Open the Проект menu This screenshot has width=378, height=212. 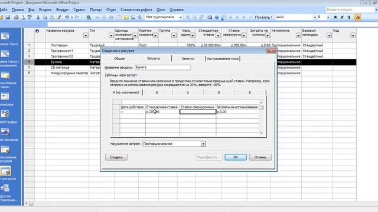coord(96,9)
